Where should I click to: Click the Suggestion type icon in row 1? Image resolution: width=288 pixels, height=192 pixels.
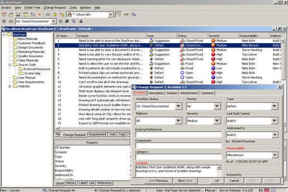coord(151,41)
